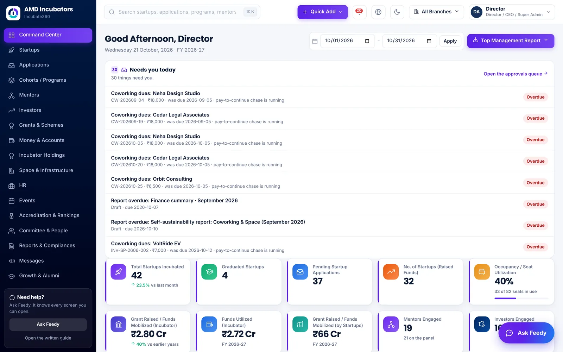Open end date 10/31/2026 picker
Viewport: 563px width, 352px height.
(429, 41)
